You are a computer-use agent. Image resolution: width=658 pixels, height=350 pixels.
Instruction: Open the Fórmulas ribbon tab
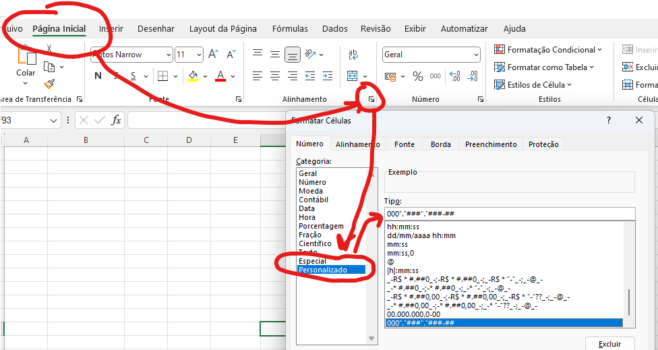[x=290, y=29]
